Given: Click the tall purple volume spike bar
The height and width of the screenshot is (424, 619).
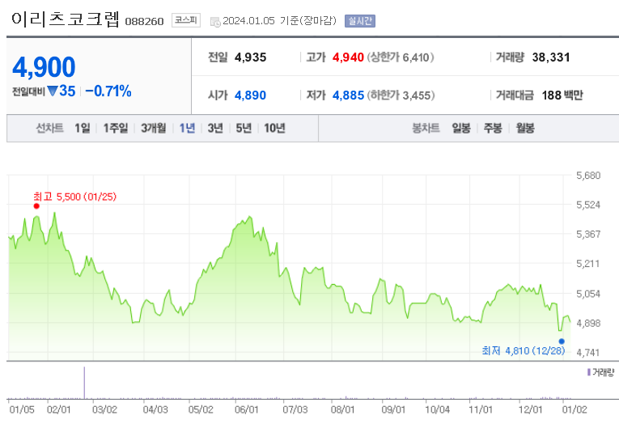Looking at the screenshot, I should tap(84, 383).
